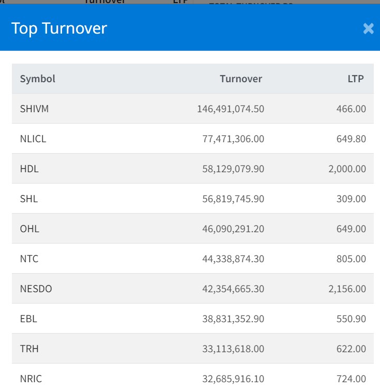
Task: Open the NRIC symbol entry
Action: click(x=31, y=379)
